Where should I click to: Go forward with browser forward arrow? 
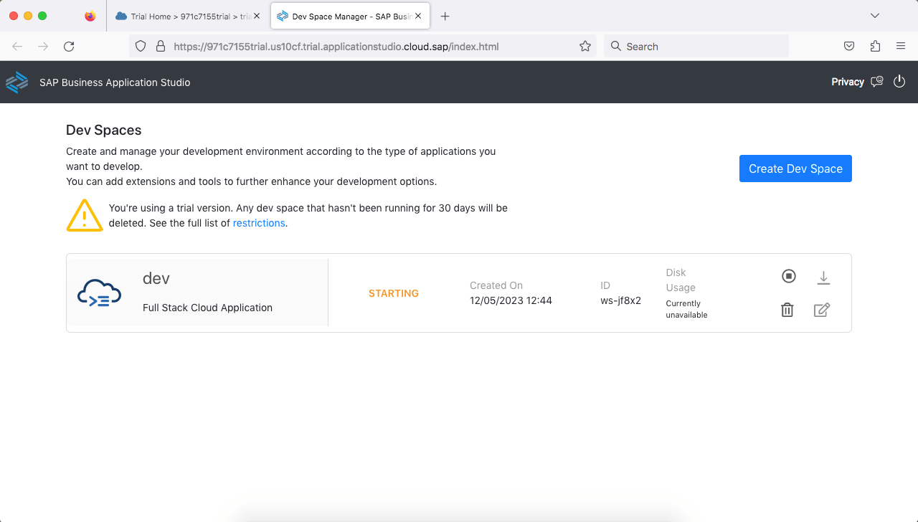(x=43, y=46)
